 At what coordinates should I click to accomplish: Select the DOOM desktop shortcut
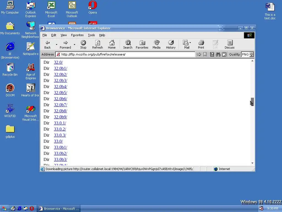[10, 90]
